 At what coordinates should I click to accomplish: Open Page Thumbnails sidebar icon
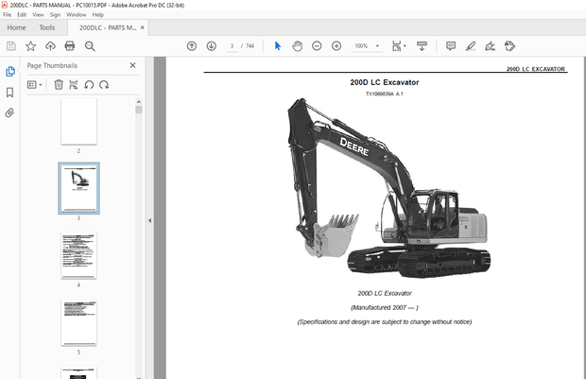tap(10, 72)
